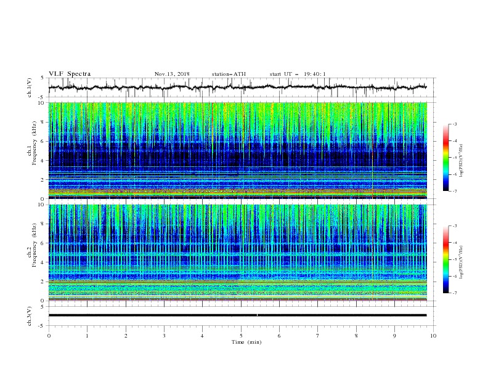Image resolution: width=488 pixels, height=377 pixels.
Task: Click the ch.3(V) axis label
Action: [x=30, y=316]
